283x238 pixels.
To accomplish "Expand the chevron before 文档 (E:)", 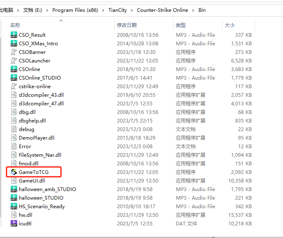I will (18, 10).
